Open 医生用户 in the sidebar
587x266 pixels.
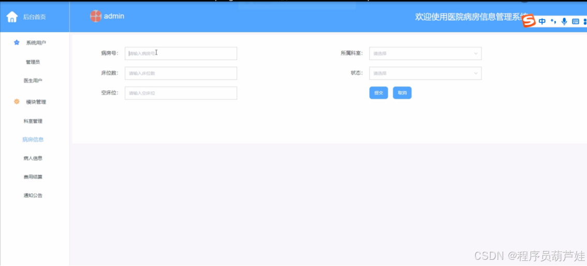pos(33,80)
